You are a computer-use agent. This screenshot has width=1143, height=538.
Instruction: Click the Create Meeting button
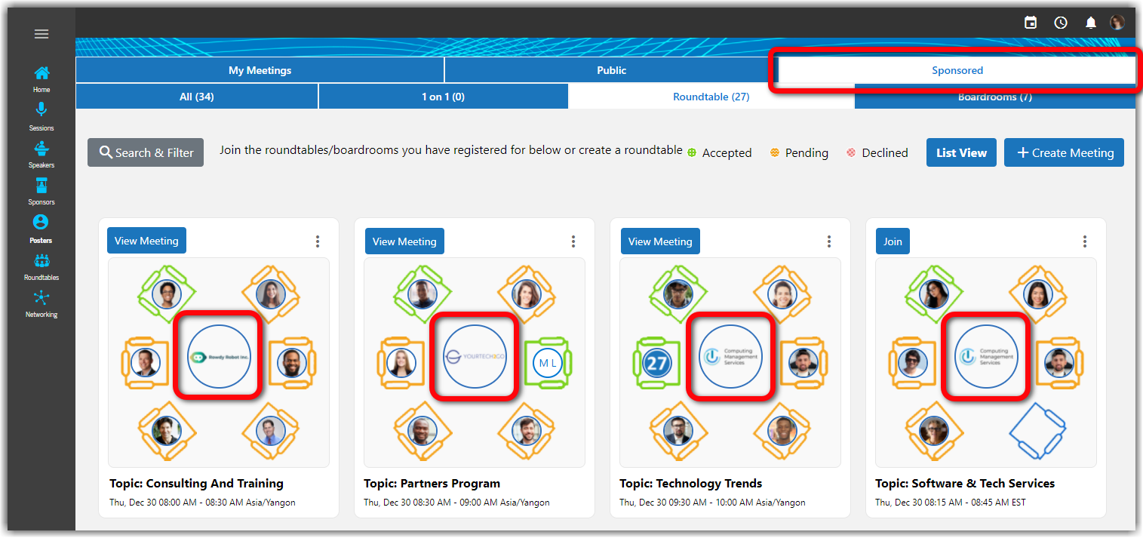tap(1064, 152)
